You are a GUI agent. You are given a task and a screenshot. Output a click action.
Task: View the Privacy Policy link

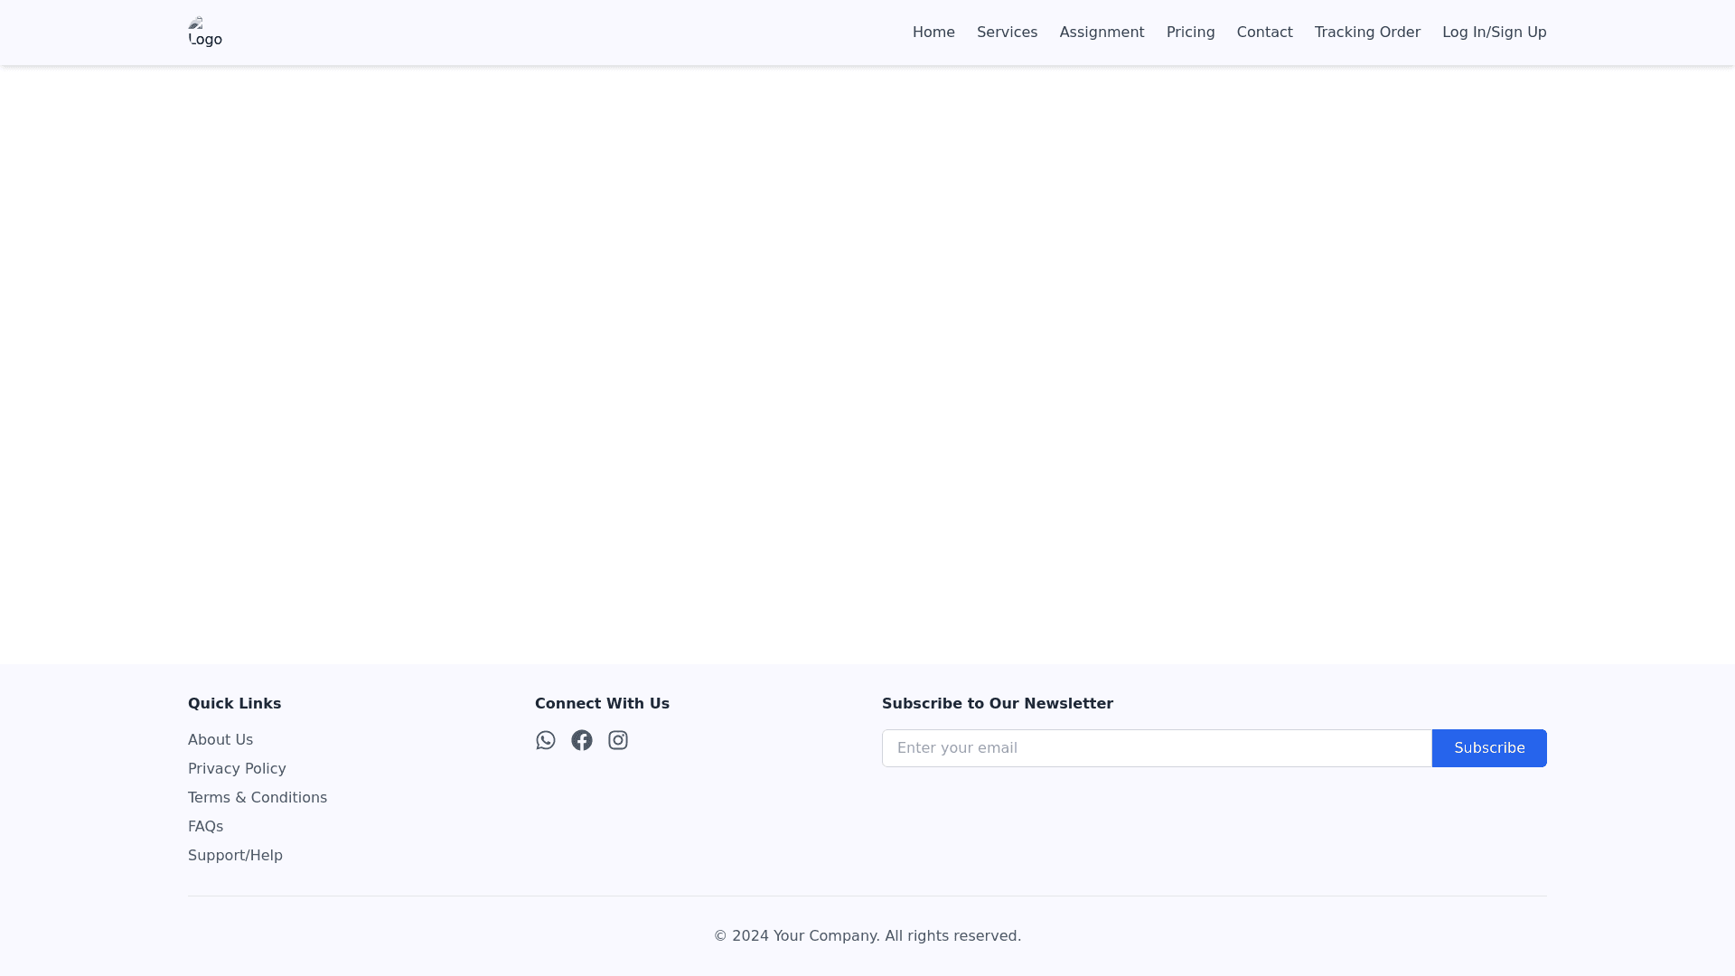[x=237, y=769]
